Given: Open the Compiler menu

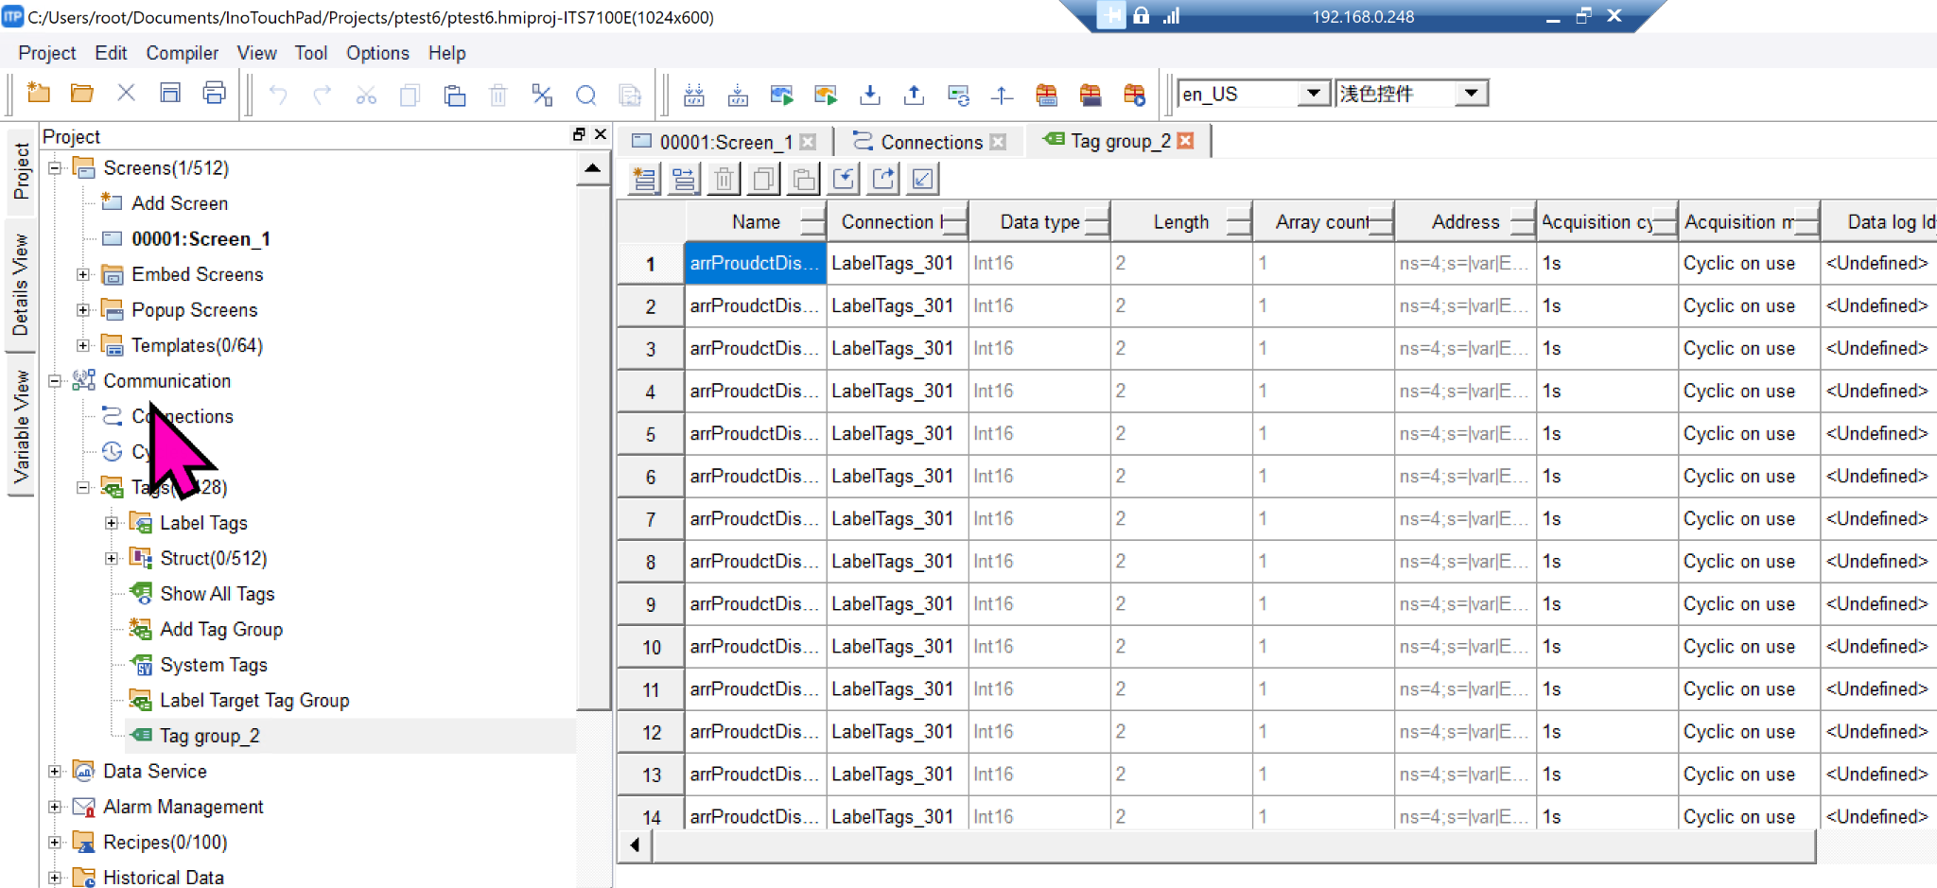Looking at the screenshot, I should pos(182,53).
